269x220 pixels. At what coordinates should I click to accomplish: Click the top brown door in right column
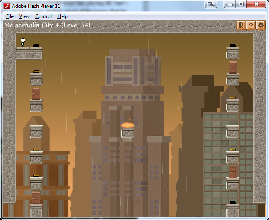[x=233, y=67]
